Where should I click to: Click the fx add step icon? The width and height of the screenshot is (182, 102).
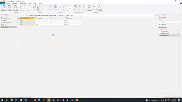[26, 15]
